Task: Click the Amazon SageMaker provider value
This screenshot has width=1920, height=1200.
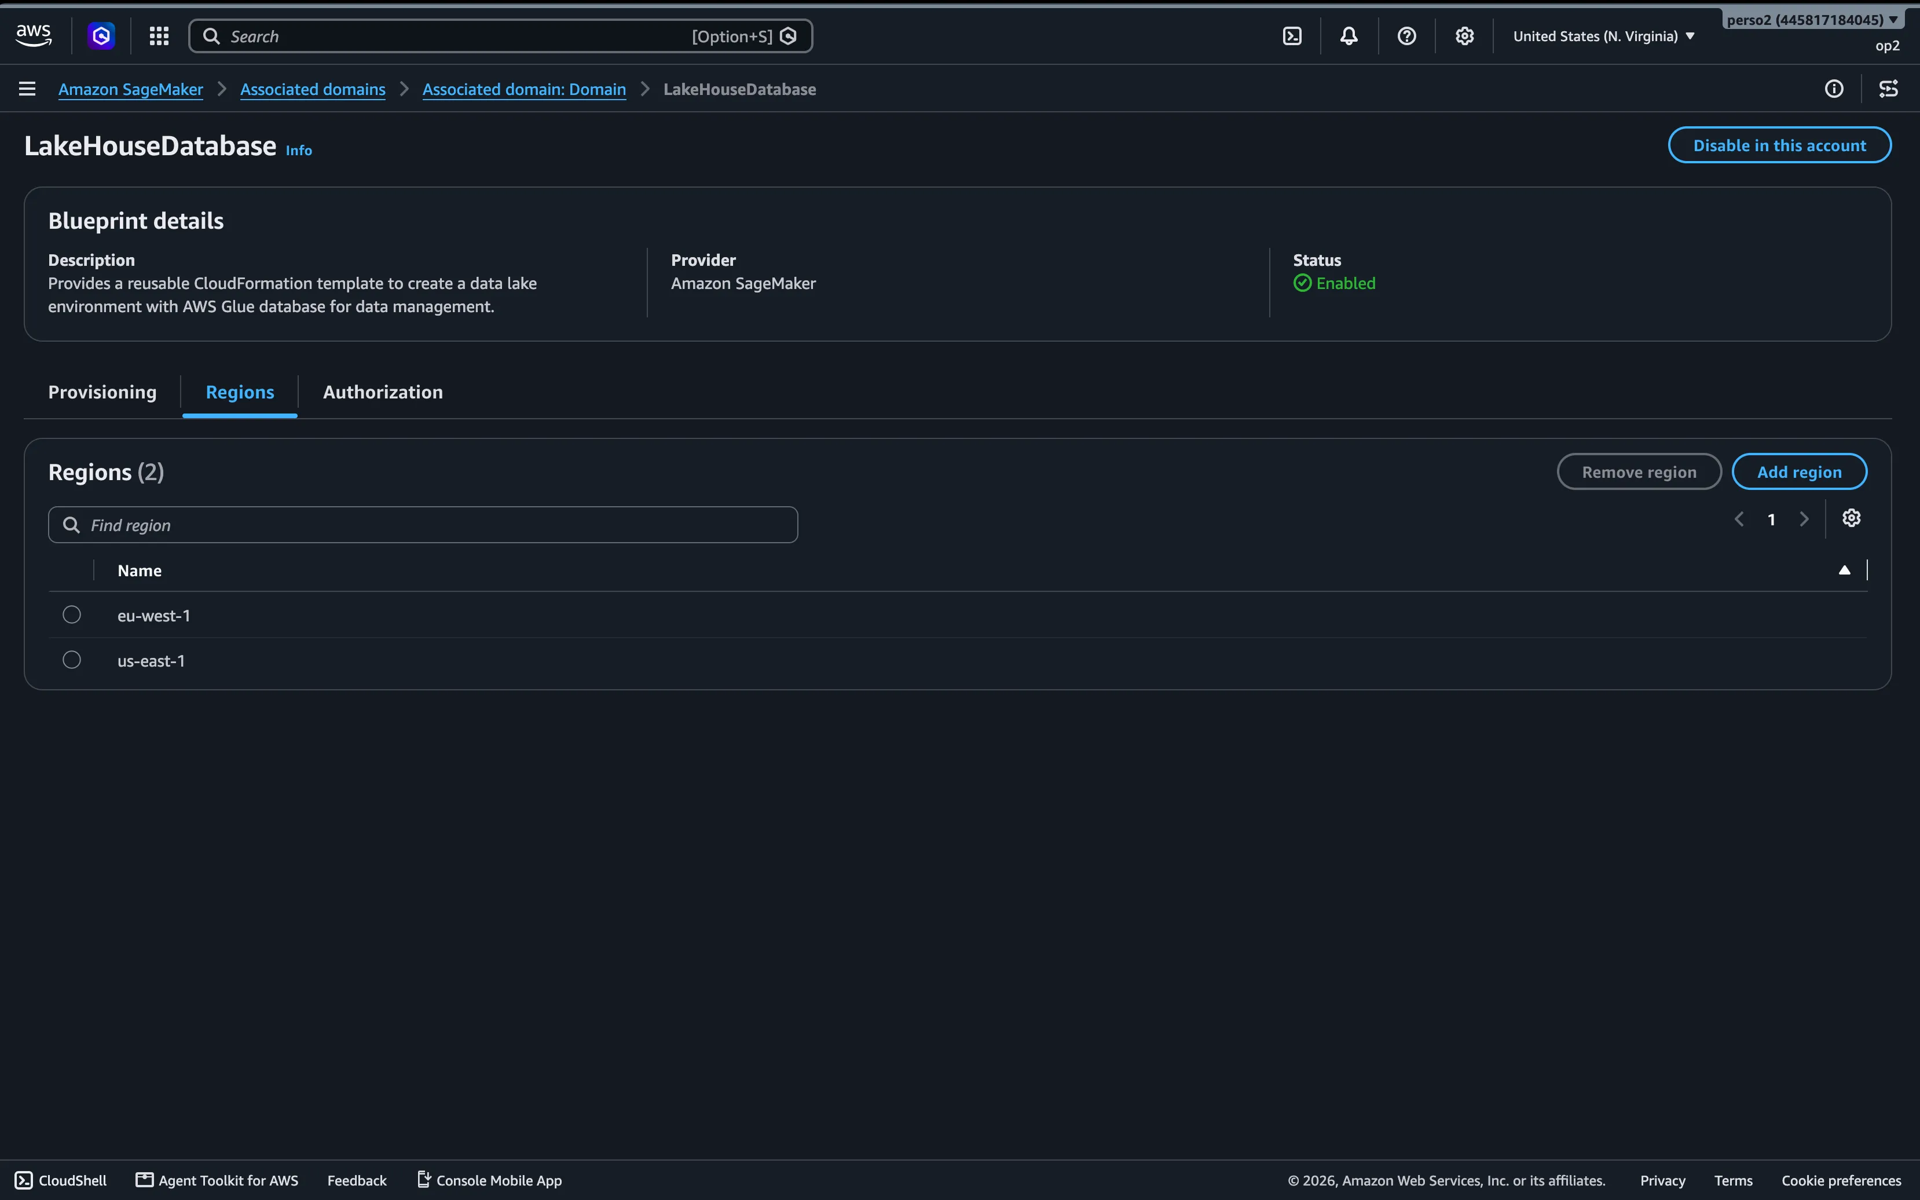Action: tap(743, 283)
